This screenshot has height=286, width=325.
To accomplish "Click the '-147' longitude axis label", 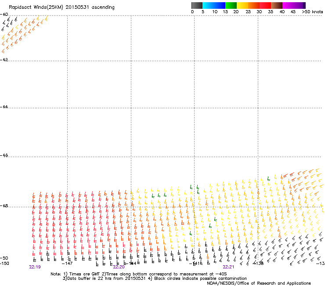I will [67, 264].
